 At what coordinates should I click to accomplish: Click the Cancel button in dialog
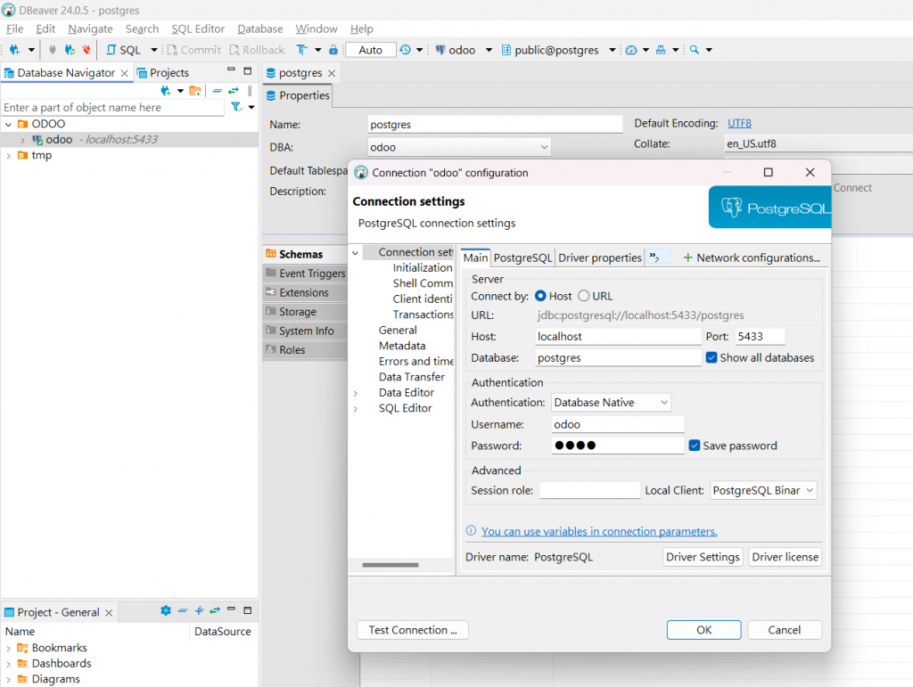(x=785, y=630)
